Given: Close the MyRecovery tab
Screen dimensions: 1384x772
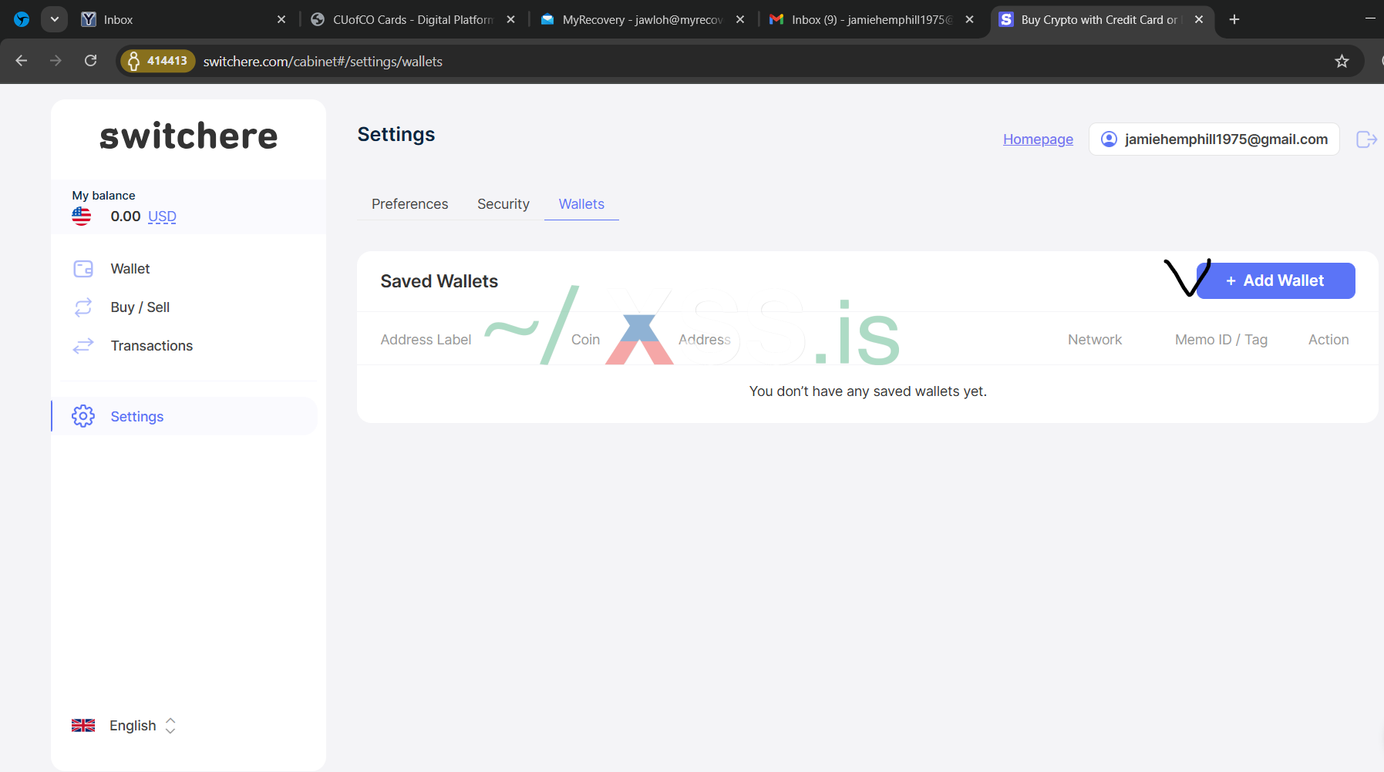Looking at the screenshot, I should point(740,19).
